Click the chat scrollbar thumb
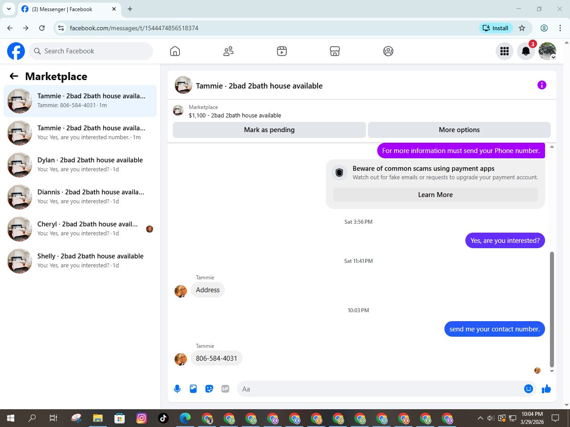The height and width of the screenshot is (427, 570). [552, 310]
